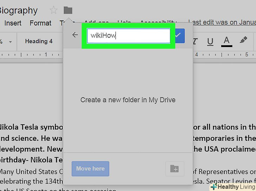256x191 pixels.
Task: Open the zoom percentage dropdown arrow
Action: [11, 42]
